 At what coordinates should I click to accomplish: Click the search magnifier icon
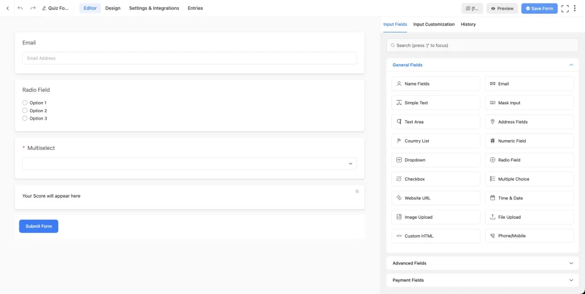[392, 46]
